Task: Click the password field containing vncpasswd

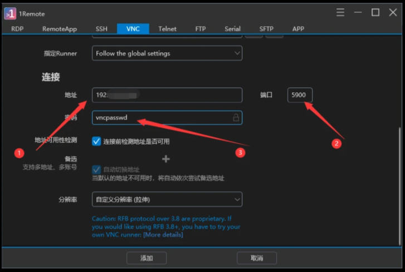Action: click(x=167, y=117)
